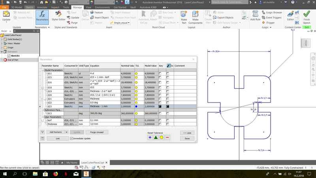Click the Make Components tool
The image size is (316, 178).
[195, 17]
